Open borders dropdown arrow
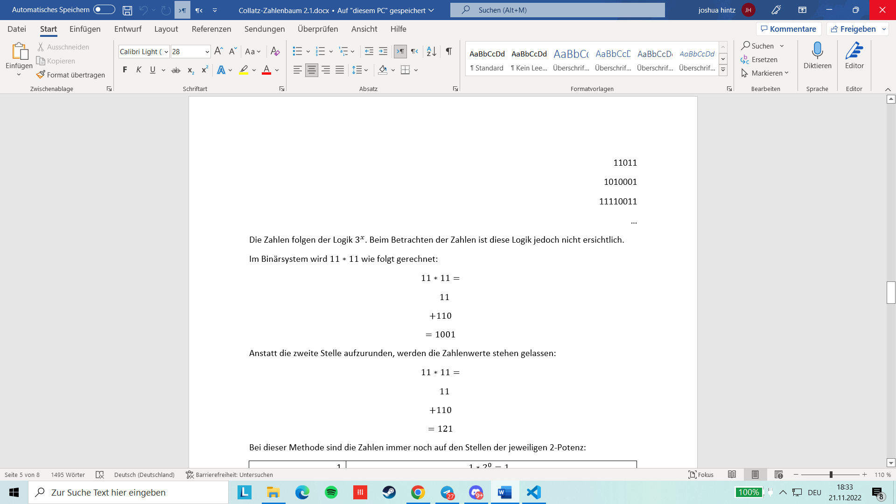The width and height of the screenshot is (896, 504). tap(416, 70)
